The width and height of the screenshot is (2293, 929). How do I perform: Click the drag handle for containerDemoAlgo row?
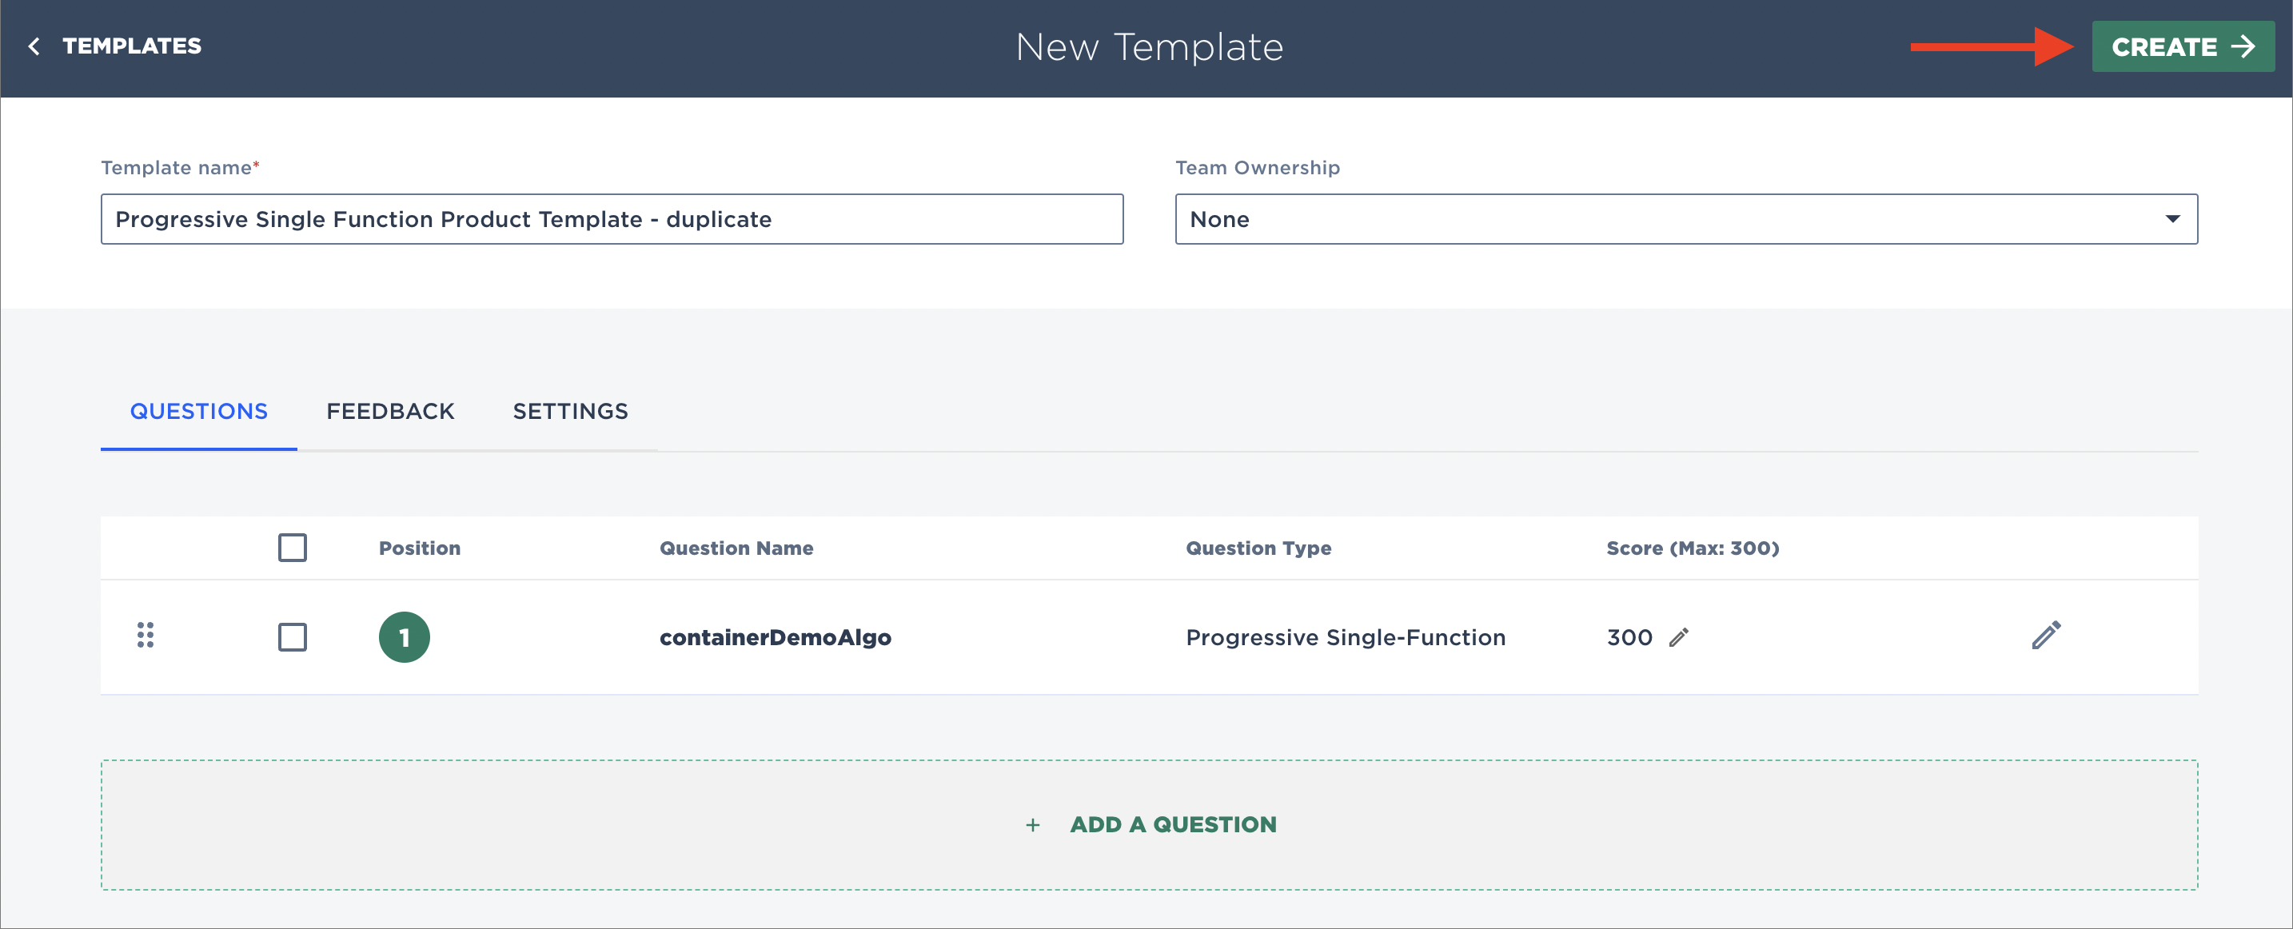pyautogui.click(x=145, y=636)
